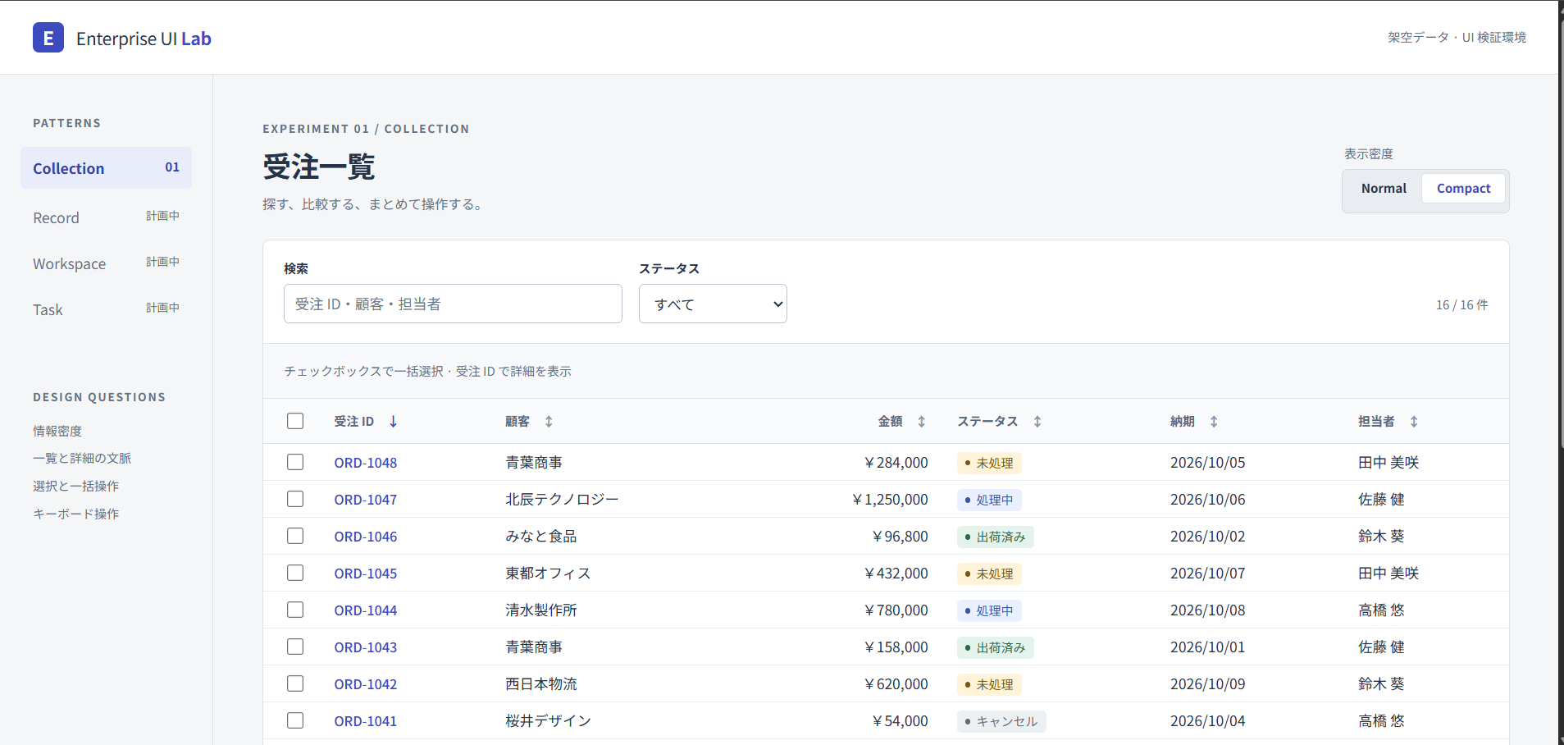Check the checkbox for ORD-1048
Viewport: 1564px width, 745px height.
(295, 462)
